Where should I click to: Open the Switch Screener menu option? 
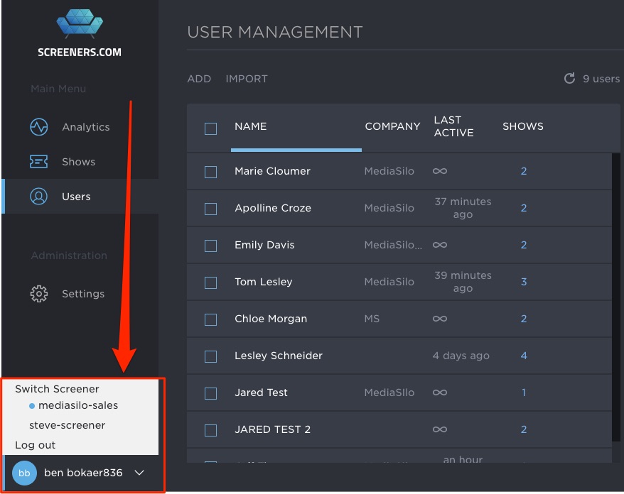57,389
